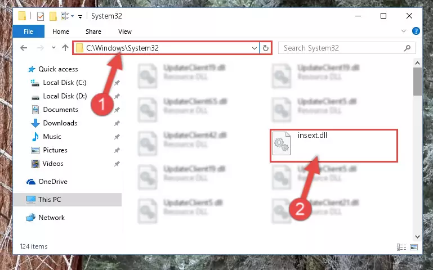Screen dimensions: 433x270
Task: Open the recent locations dropdown
Action: (53, 48)
